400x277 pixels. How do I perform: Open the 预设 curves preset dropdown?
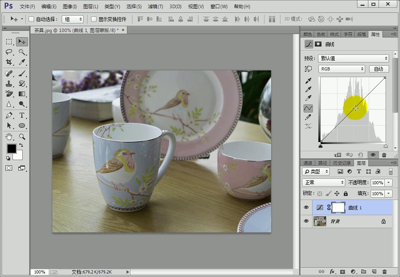353,58
